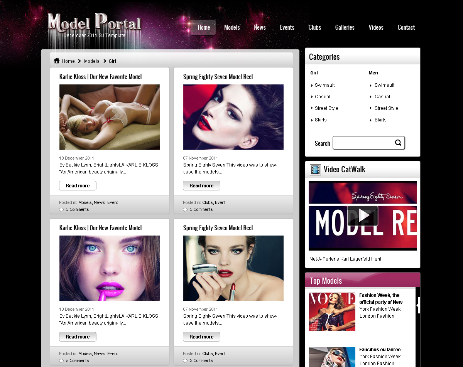Click the Fashion Week official party headline
Image resolution: width=463 pixels, height=367 pixels.
[381, 299]
